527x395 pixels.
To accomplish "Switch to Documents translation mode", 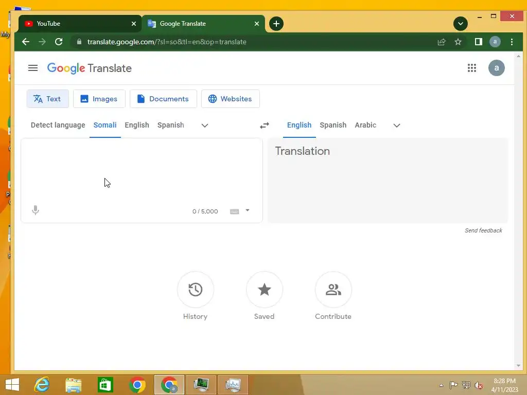I will coord(163,99).
